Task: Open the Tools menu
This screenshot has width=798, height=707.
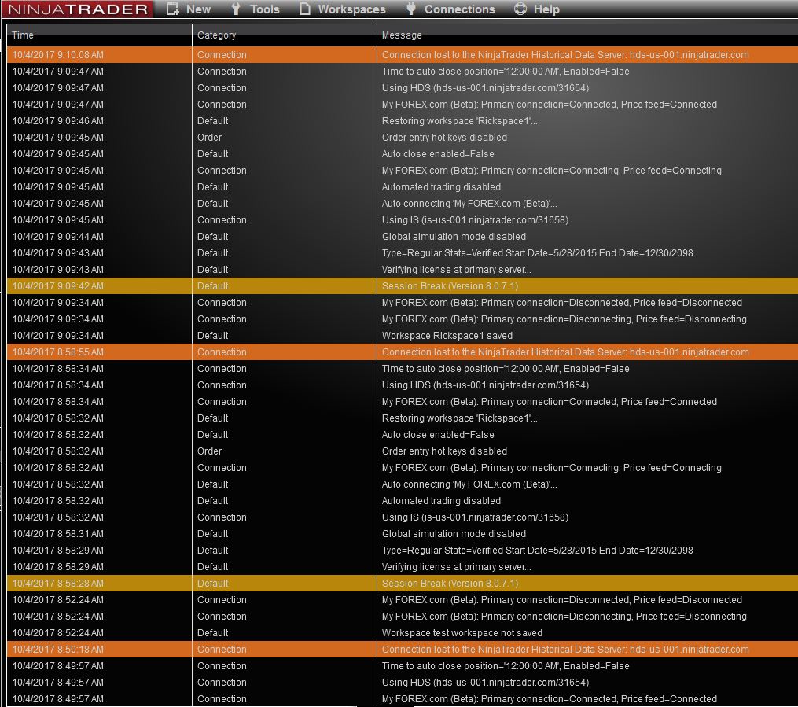Action: (265, 9)
